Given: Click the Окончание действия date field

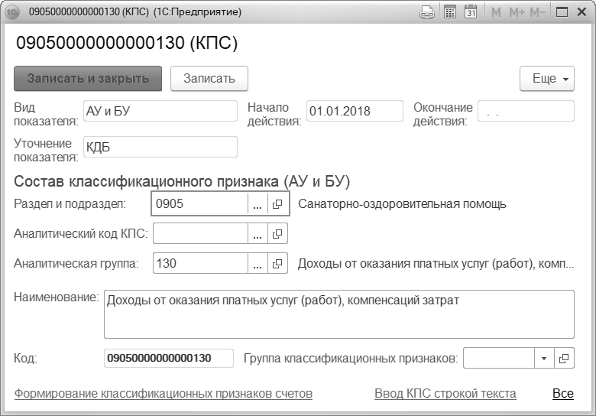Looking at the screenshot, I should (526, 111).
